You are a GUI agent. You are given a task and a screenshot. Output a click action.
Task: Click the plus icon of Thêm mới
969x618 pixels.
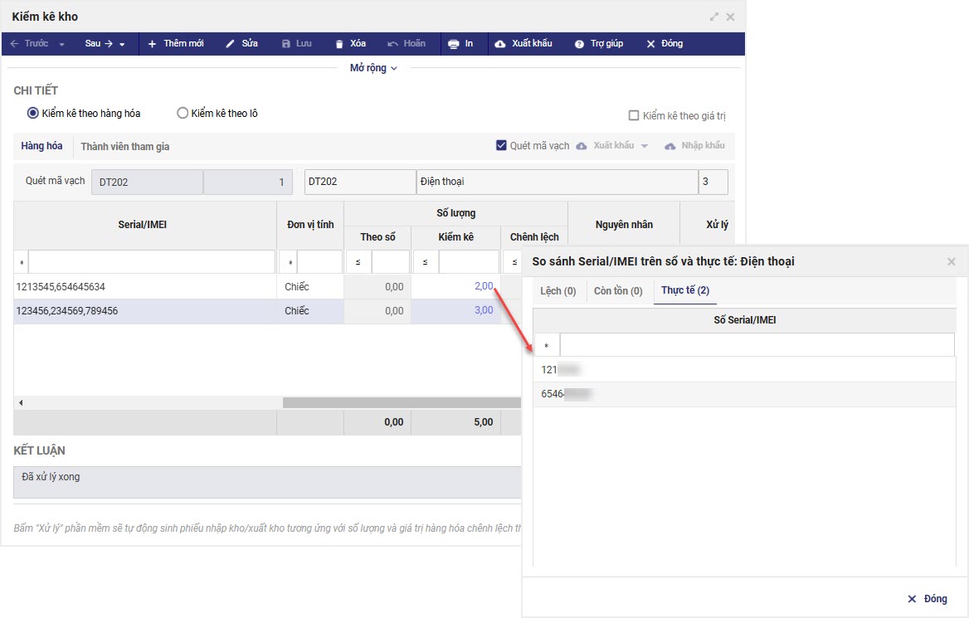(x=152, y=44)
